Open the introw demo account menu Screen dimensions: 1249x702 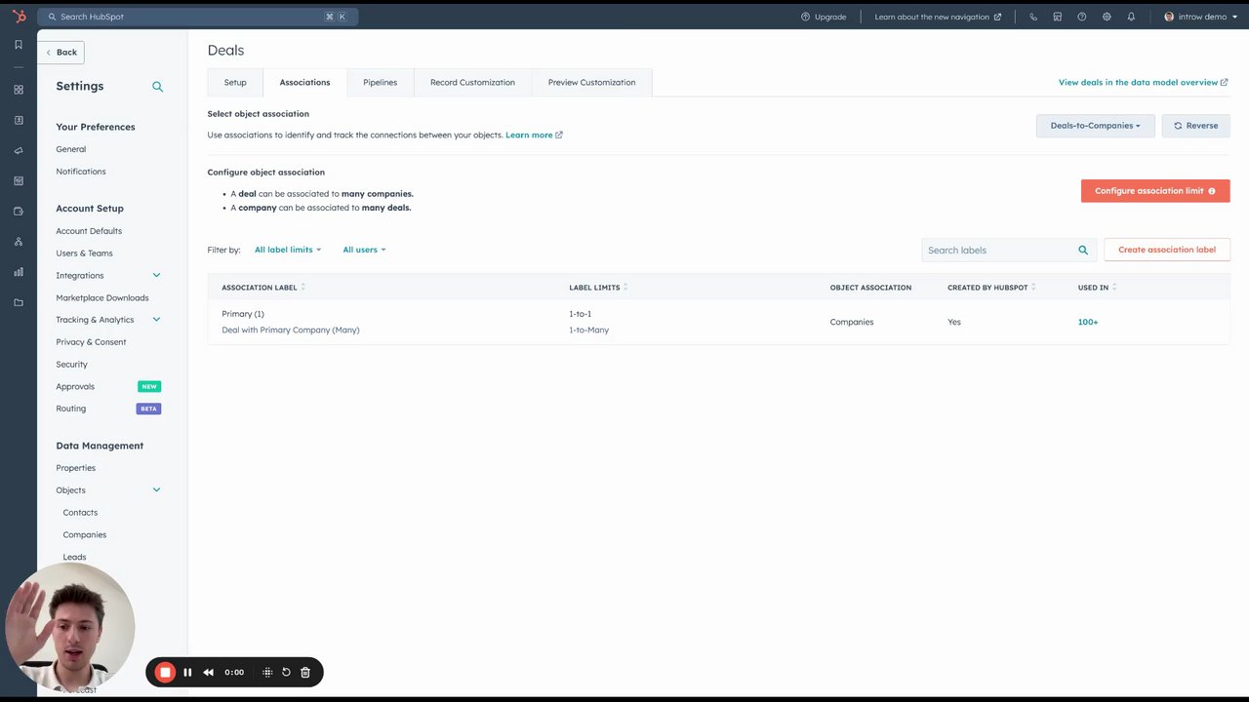point(1200,17)
